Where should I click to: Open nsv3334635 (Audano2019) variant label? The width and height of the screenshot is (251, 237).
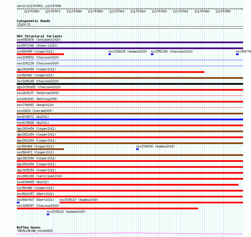pos(128,51)
